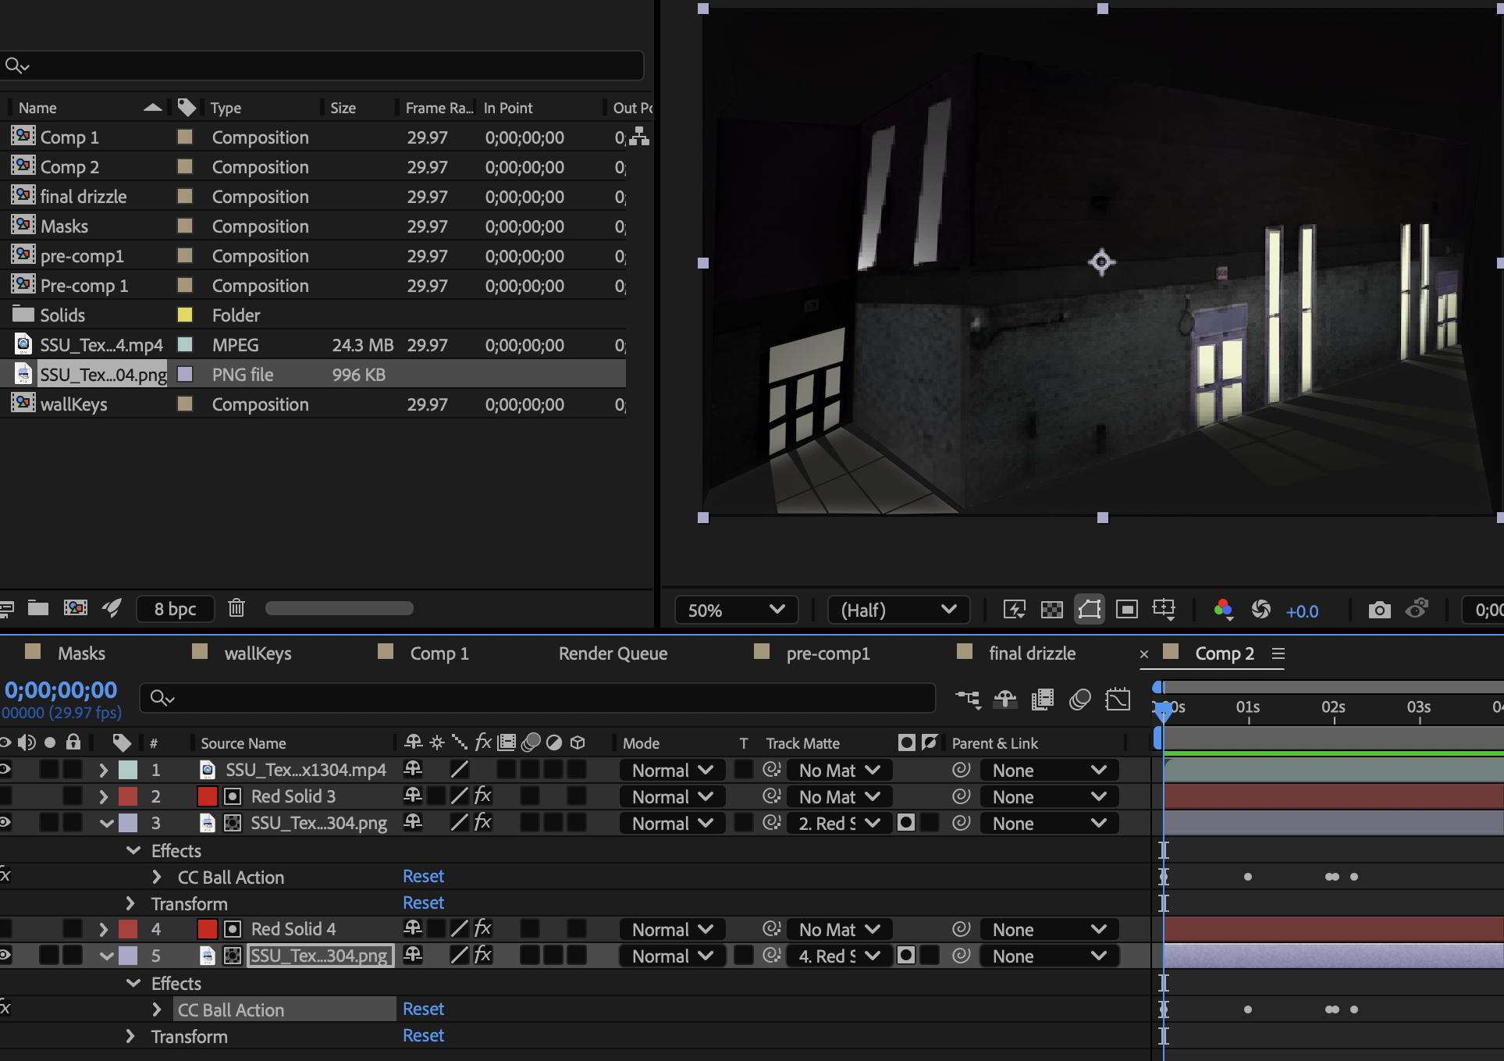Image resolution: width=1504 pixels, height=1061 pixels.
Task: Toggle Shy for all layers in timeline
Action: [x=1005, y=699]
